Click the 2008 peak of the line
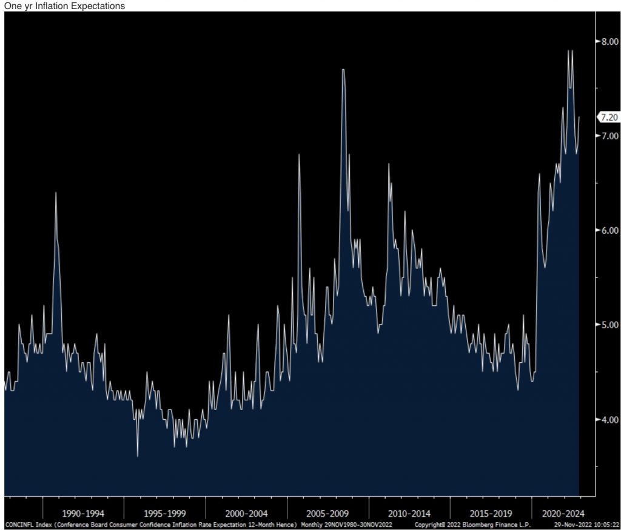621x530 pixels. (x=343, y=70)
